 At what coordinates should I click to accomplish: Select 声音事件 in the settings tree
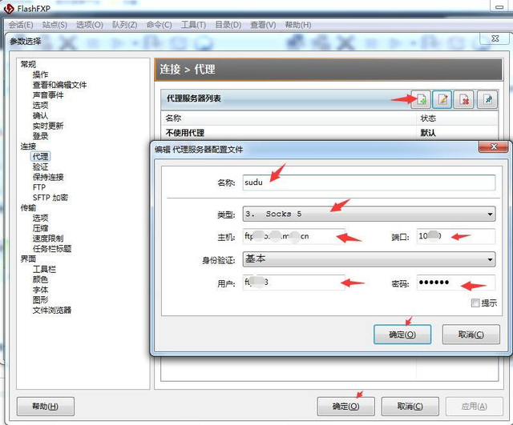coord(48,95)
